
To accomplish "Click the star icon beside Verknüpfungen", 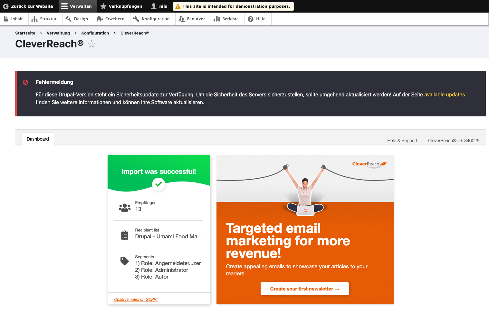I will [103, 6].
